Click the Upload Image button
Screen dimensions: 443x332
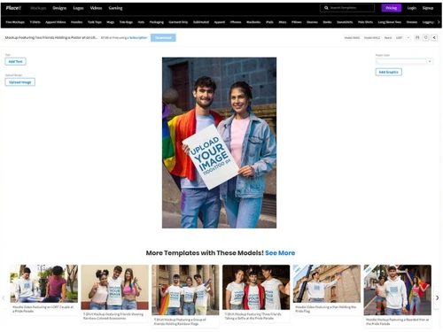pos(19,82)
